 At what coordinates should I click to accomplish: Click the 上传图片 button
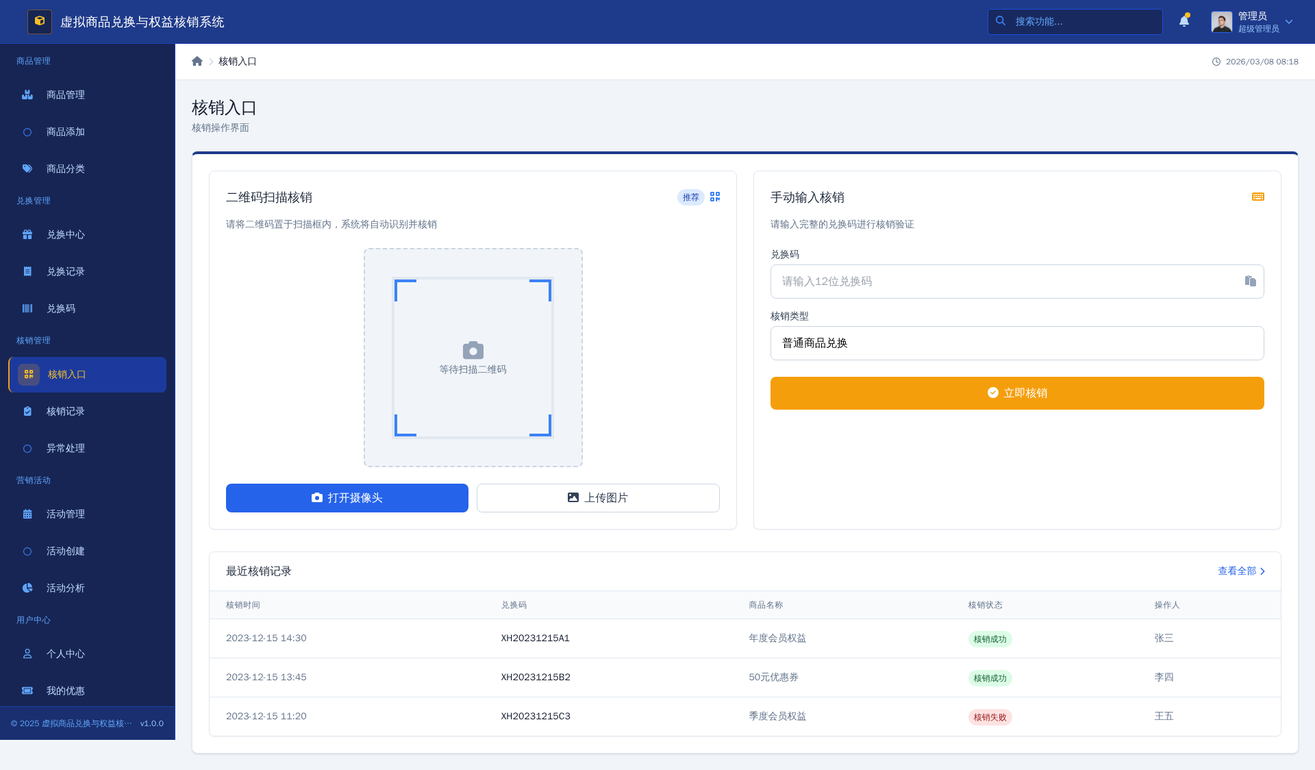point(597,498)
